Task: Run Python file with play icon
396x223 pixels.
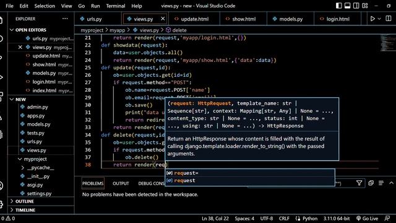Action: [x=372, y=19]
